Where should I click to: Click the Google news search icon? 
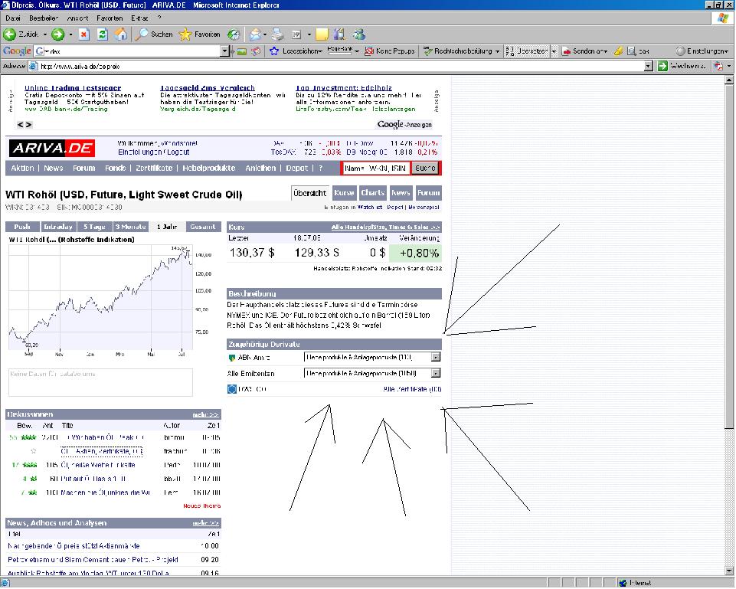pyautogui.click(x=256, y=51)
